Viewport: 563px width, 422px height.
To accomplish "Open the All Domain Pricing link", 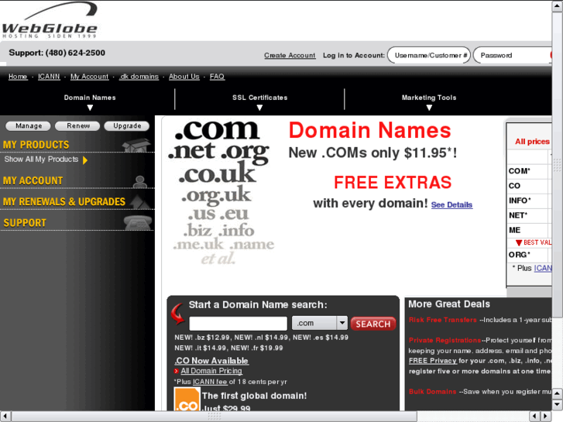I will [x=211, y=371].
